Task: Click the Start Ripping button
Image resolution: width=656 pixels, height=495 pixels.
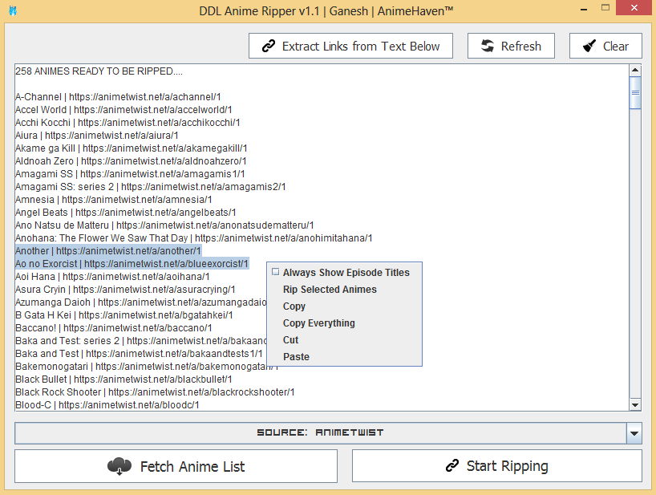Action: pos(497,465)
